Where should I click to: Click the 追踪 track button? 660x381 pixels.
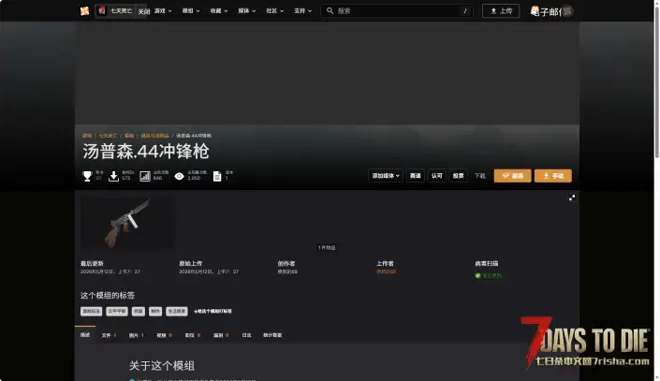(x=416, y=176)
